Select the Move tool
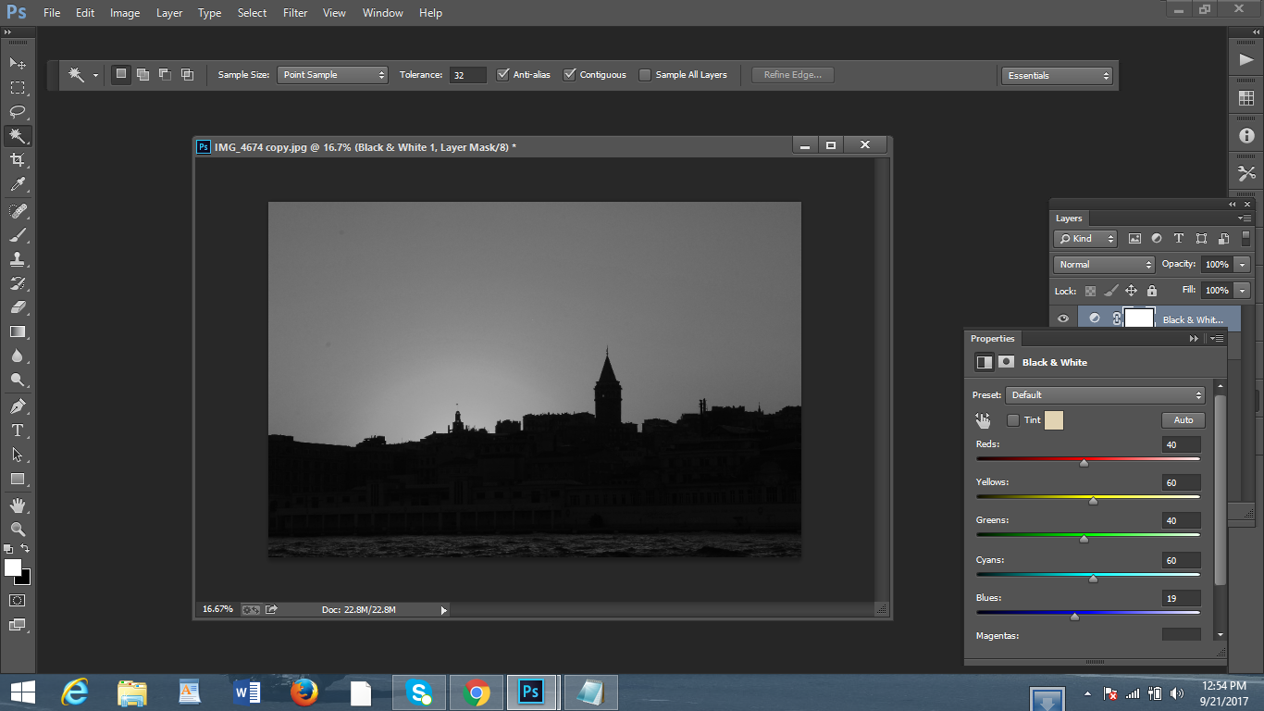 click(18, 63)
